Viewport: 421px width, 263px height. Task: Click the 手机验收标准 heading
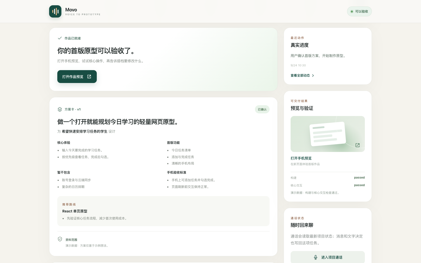(x=177, y=172)
